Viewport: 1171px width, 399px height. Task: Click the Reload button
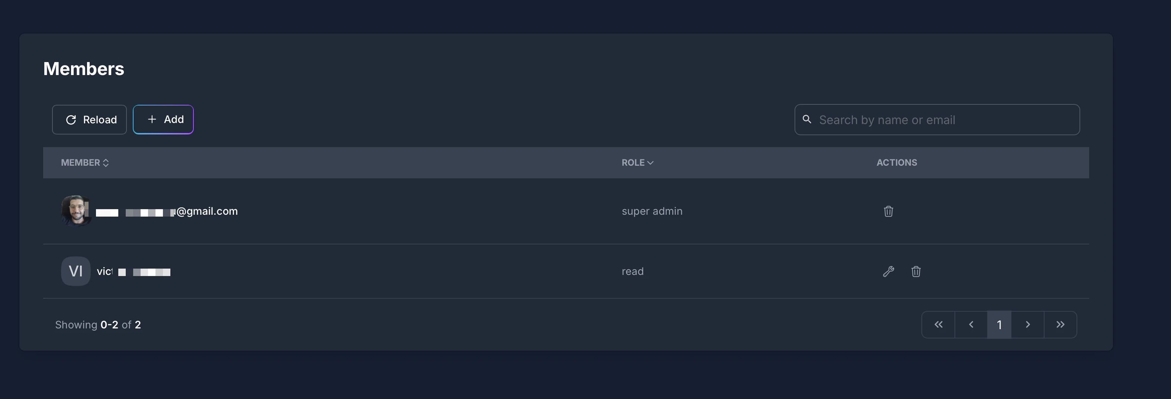90,120
